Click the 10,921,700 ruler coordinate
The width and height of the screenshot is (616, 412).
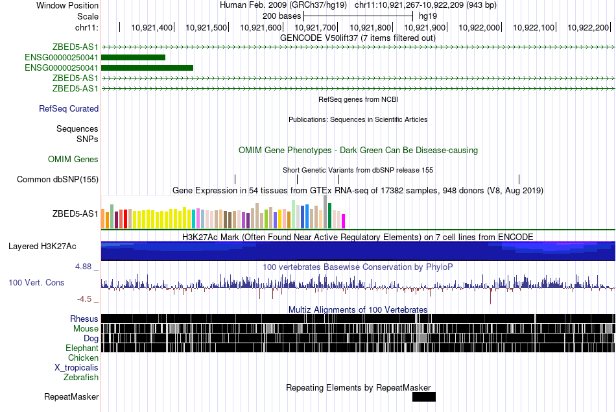[316, 27]
